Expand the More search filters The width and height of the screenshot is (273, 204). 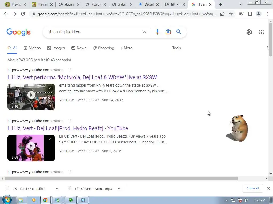(126, 48)
